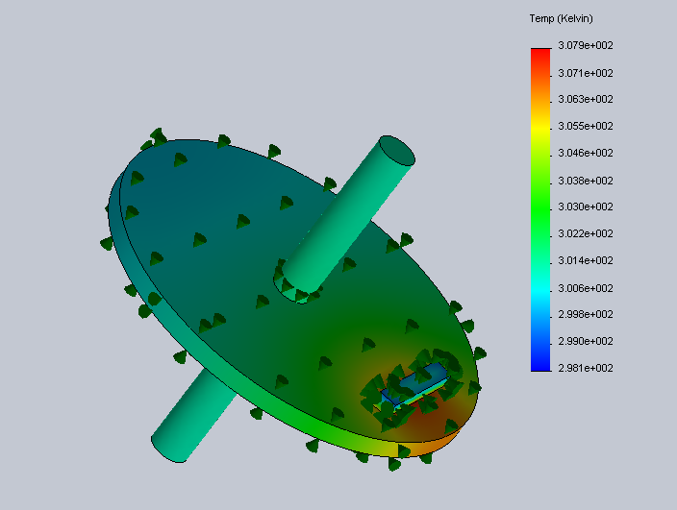677x510 pixels.
Task: Select the minimum value 2.981e+002
Action: 586,368
